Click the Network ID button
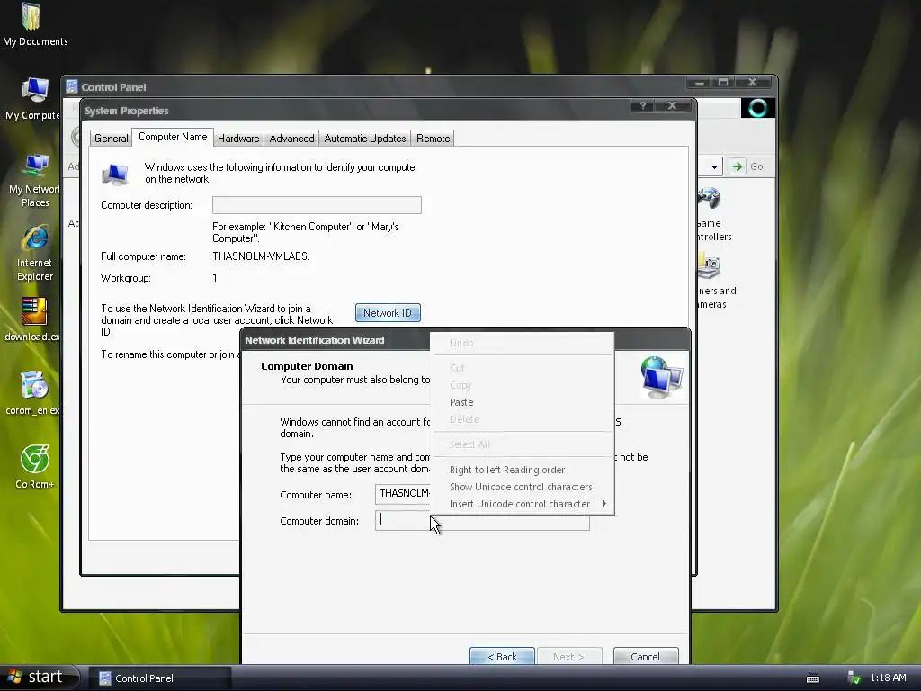This screenshot has width=921, height=691. (x=388, y=313)
